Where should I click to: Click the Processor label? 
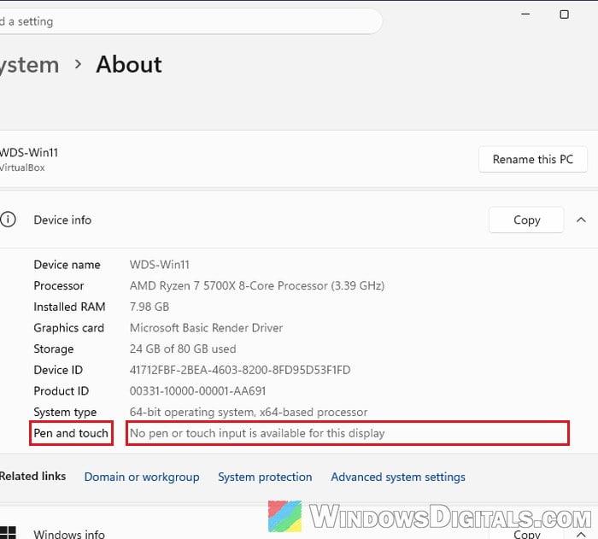pos(59,285)
